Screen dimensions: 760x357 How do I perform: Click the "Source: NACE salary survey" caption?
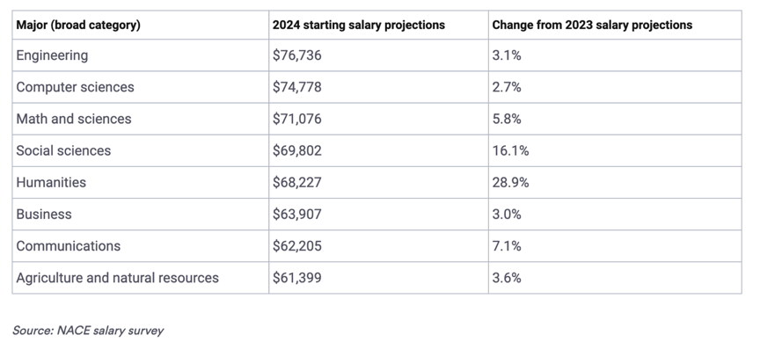[88, 331]
